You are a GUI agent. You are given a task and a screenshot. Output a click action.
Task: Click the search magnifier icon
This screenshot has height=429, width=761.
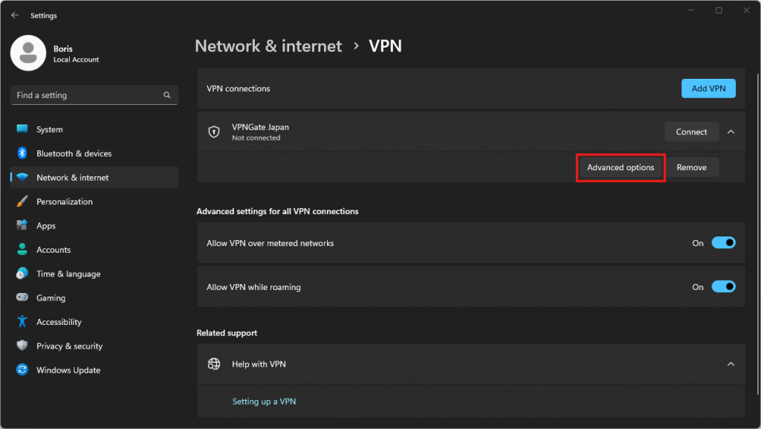167,95
